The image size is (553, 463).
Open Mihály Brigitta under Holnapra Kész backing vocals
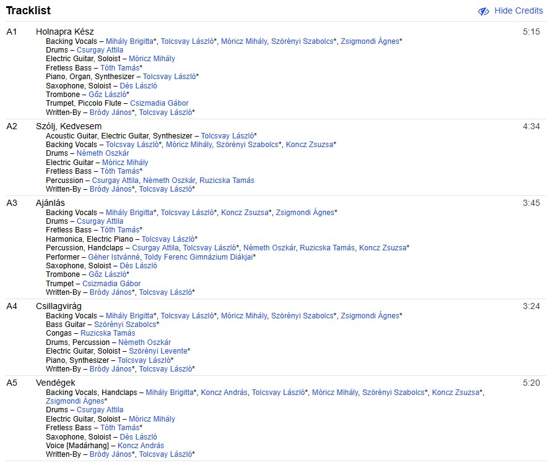point(129,41)
